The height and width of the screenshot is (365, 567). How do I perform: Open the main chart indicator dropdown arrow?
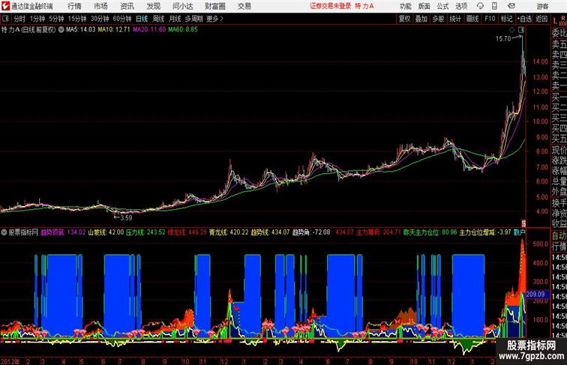[61, 30]
